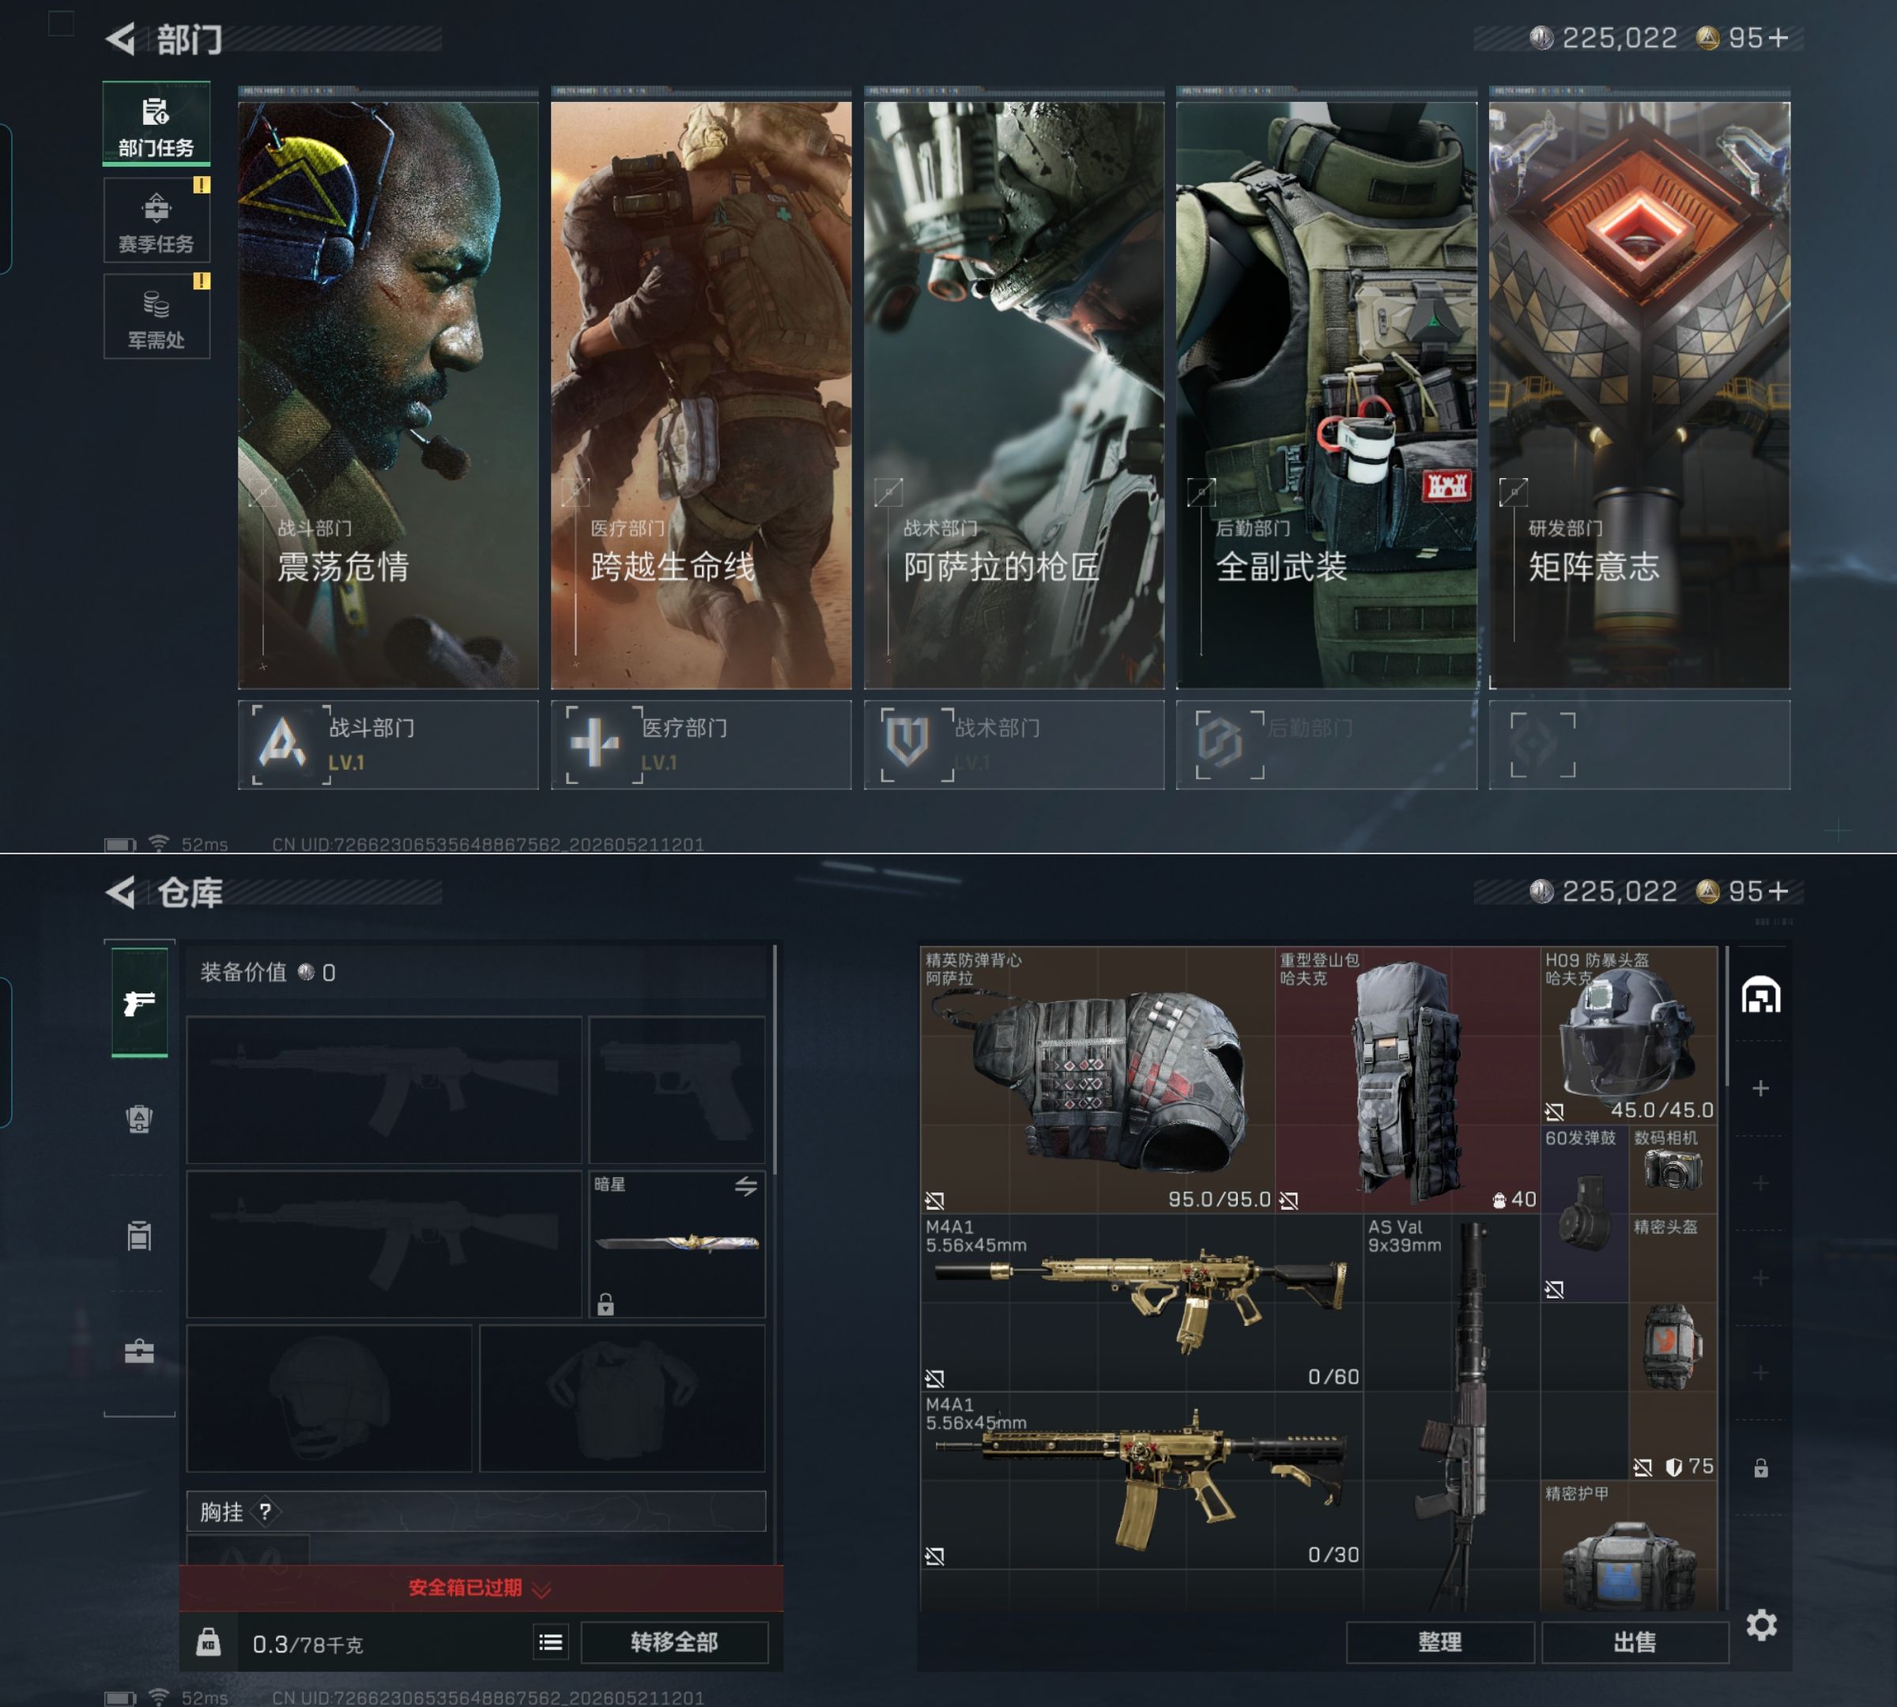Tap the 225,022 currency on 部门 screen
1897x1707 pixels.
click(1603, 37)
